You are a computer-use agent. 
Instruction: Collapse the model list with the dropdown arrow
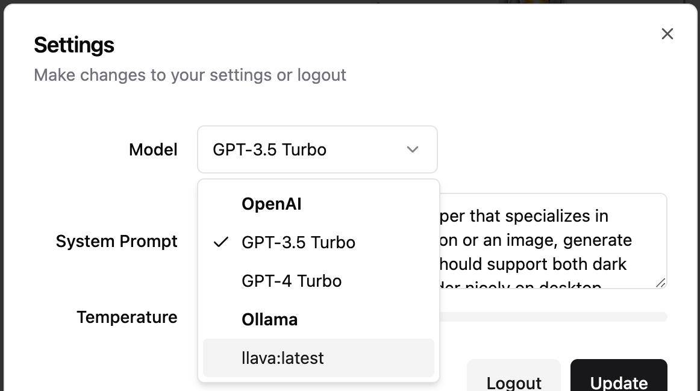(412, 149)
